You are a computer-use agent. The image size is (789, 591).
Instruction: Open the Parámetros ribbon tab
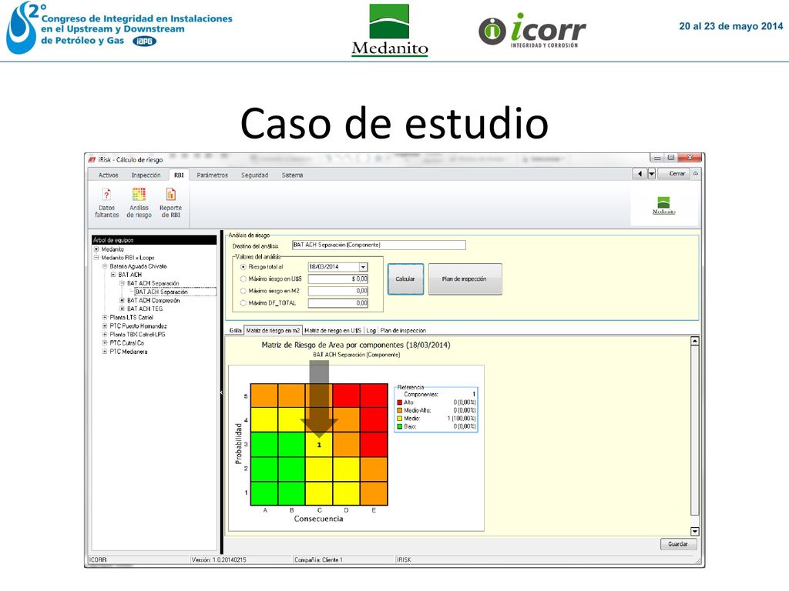213,175
